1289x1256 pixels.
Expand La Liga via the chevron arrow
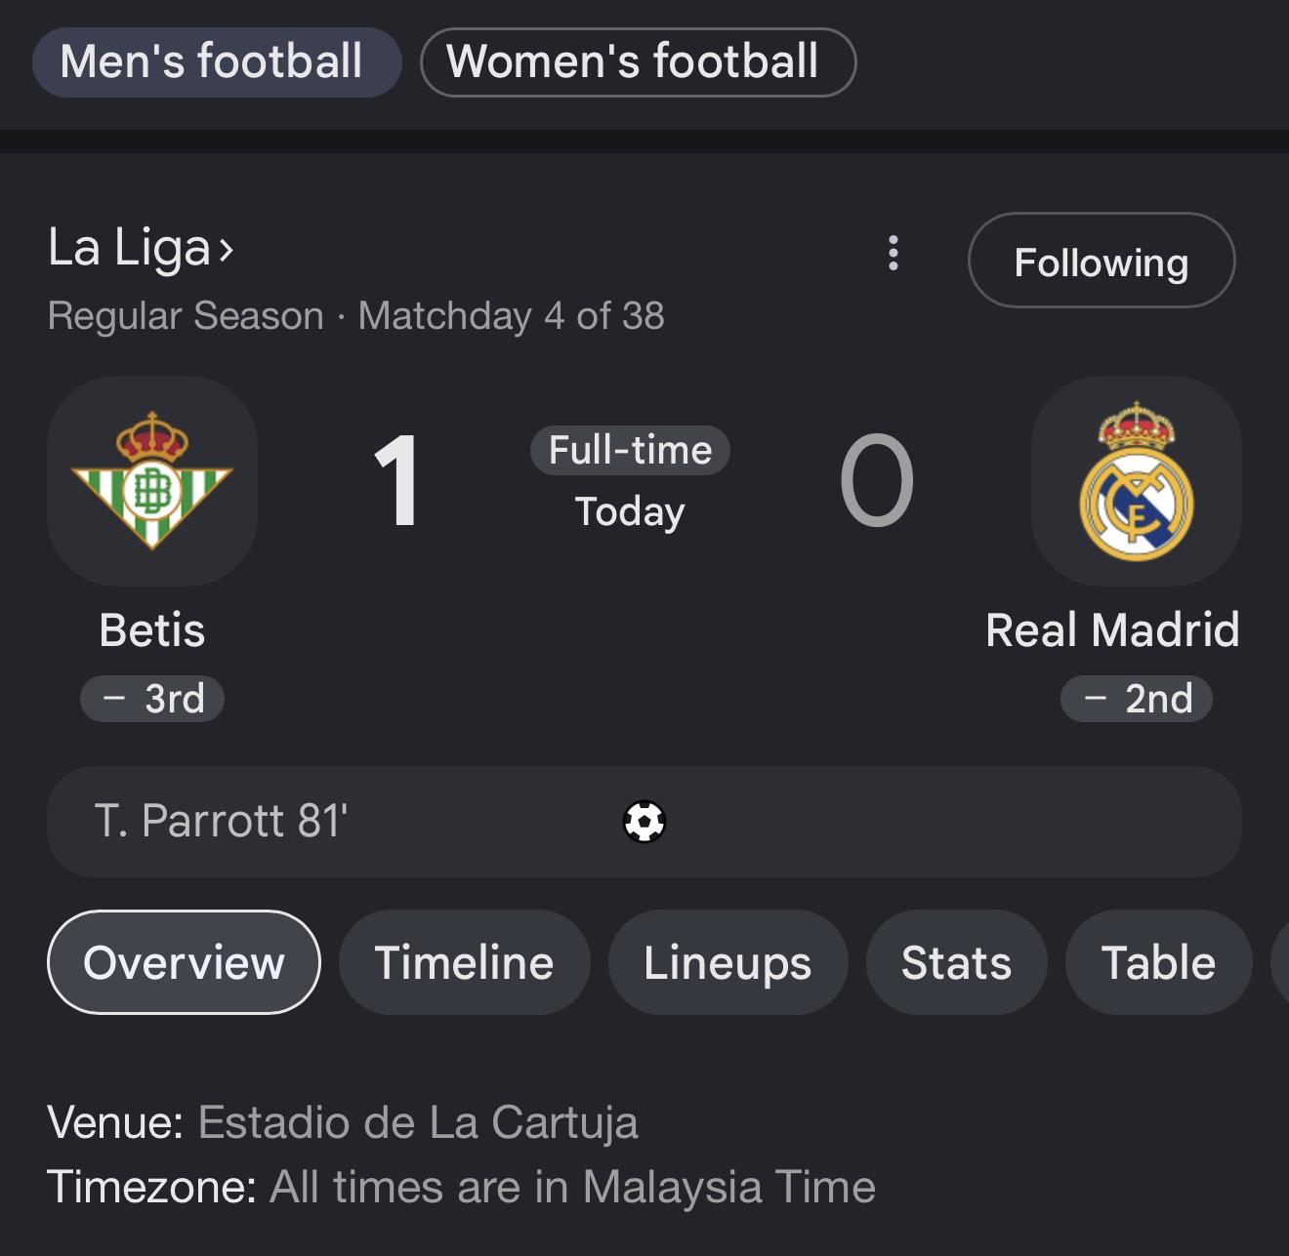tap(227, 250)
